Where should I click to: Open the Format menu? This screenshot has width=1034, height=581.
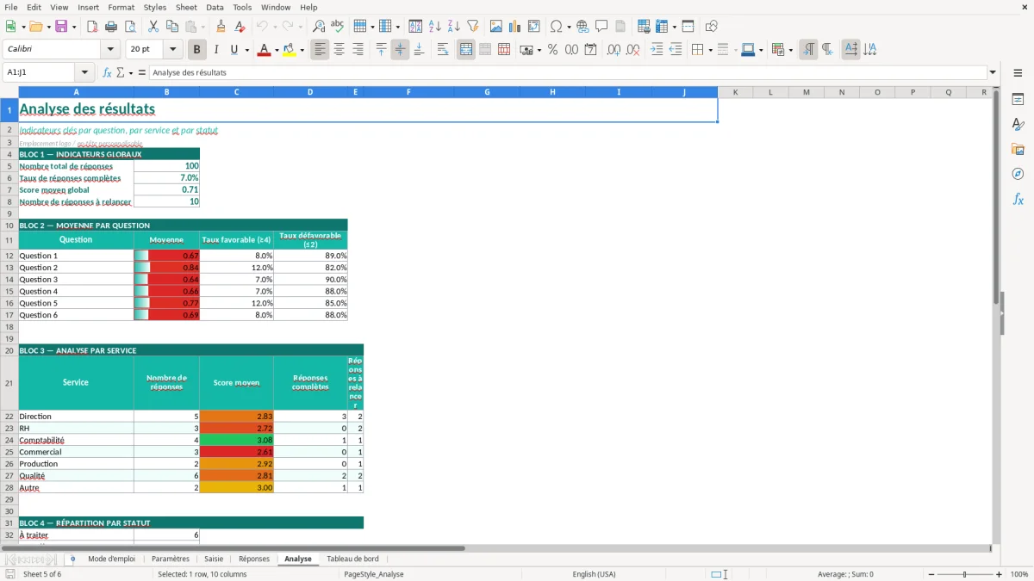click(x=121, y=7)
